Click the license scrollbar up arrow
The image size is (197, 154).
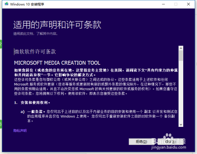181,48
